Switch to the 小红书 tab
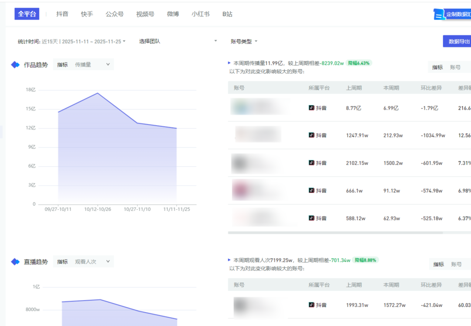Image resolution: width=471 pixels, height=326 pixels. 201,14
